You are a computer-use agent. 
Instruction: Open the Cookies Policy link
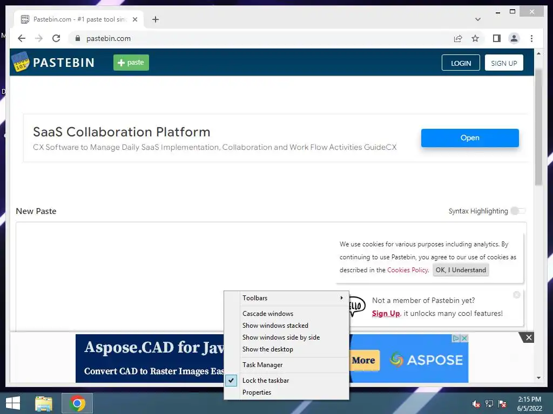click(408, 270)
